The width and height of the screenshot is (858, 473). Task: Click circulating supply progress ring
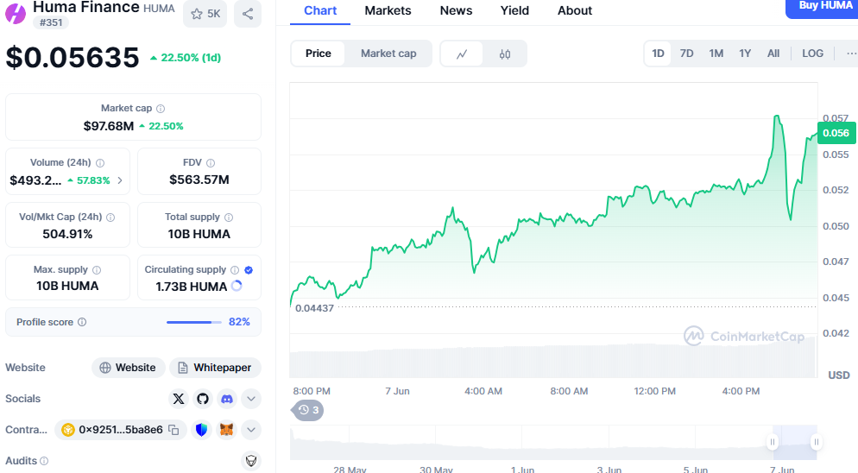coord(237,286)
